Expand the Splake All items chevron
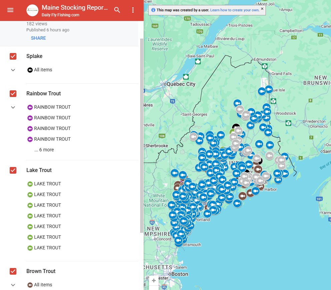 (x=13, y=70)
